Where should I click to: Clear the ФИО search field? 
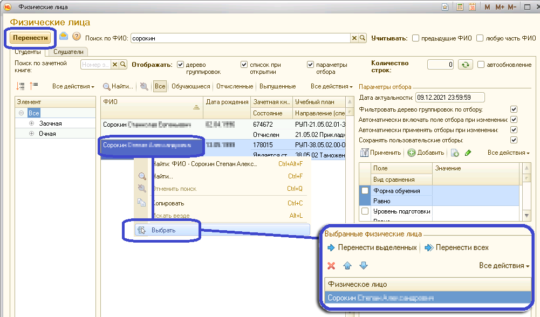354,38
